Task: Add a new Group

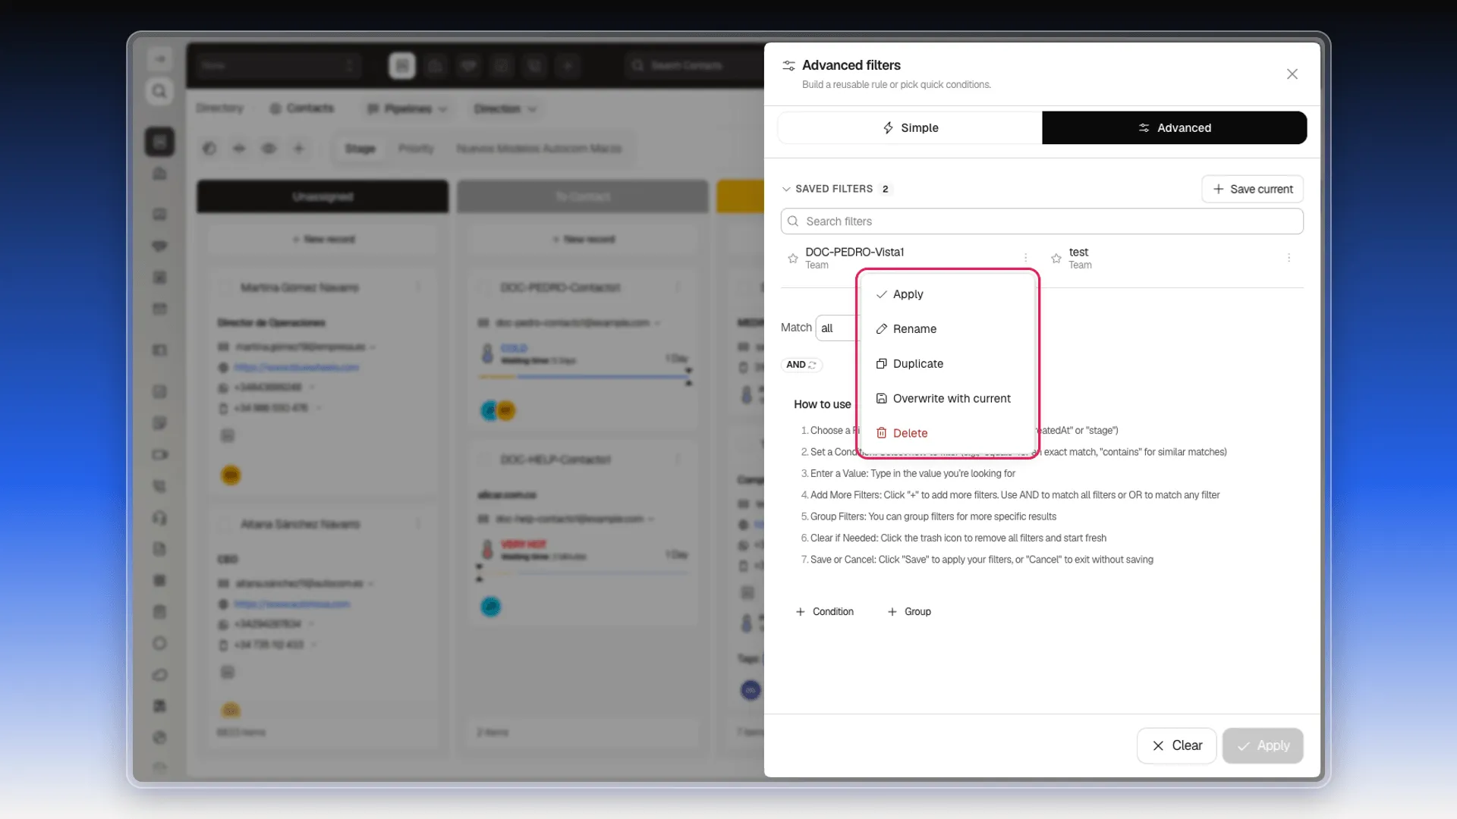Action: pyautogui.click(x=909, y=612)
